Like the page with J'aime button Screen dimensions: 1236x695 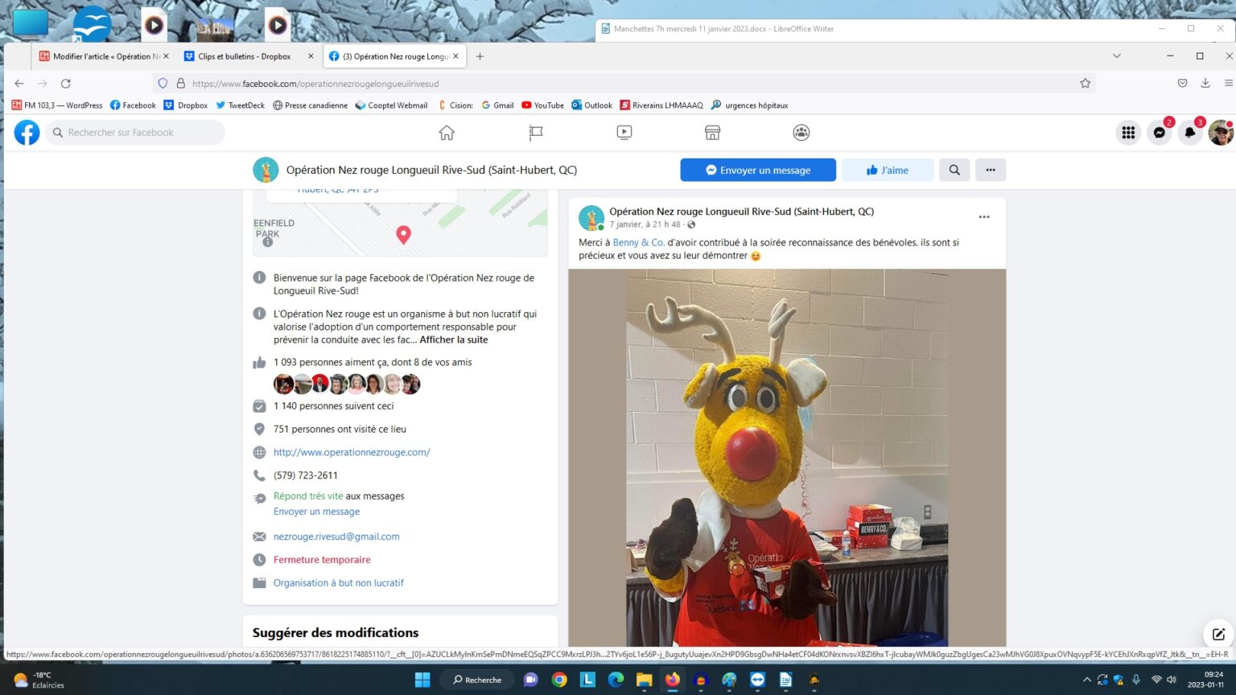pos(887,170)
